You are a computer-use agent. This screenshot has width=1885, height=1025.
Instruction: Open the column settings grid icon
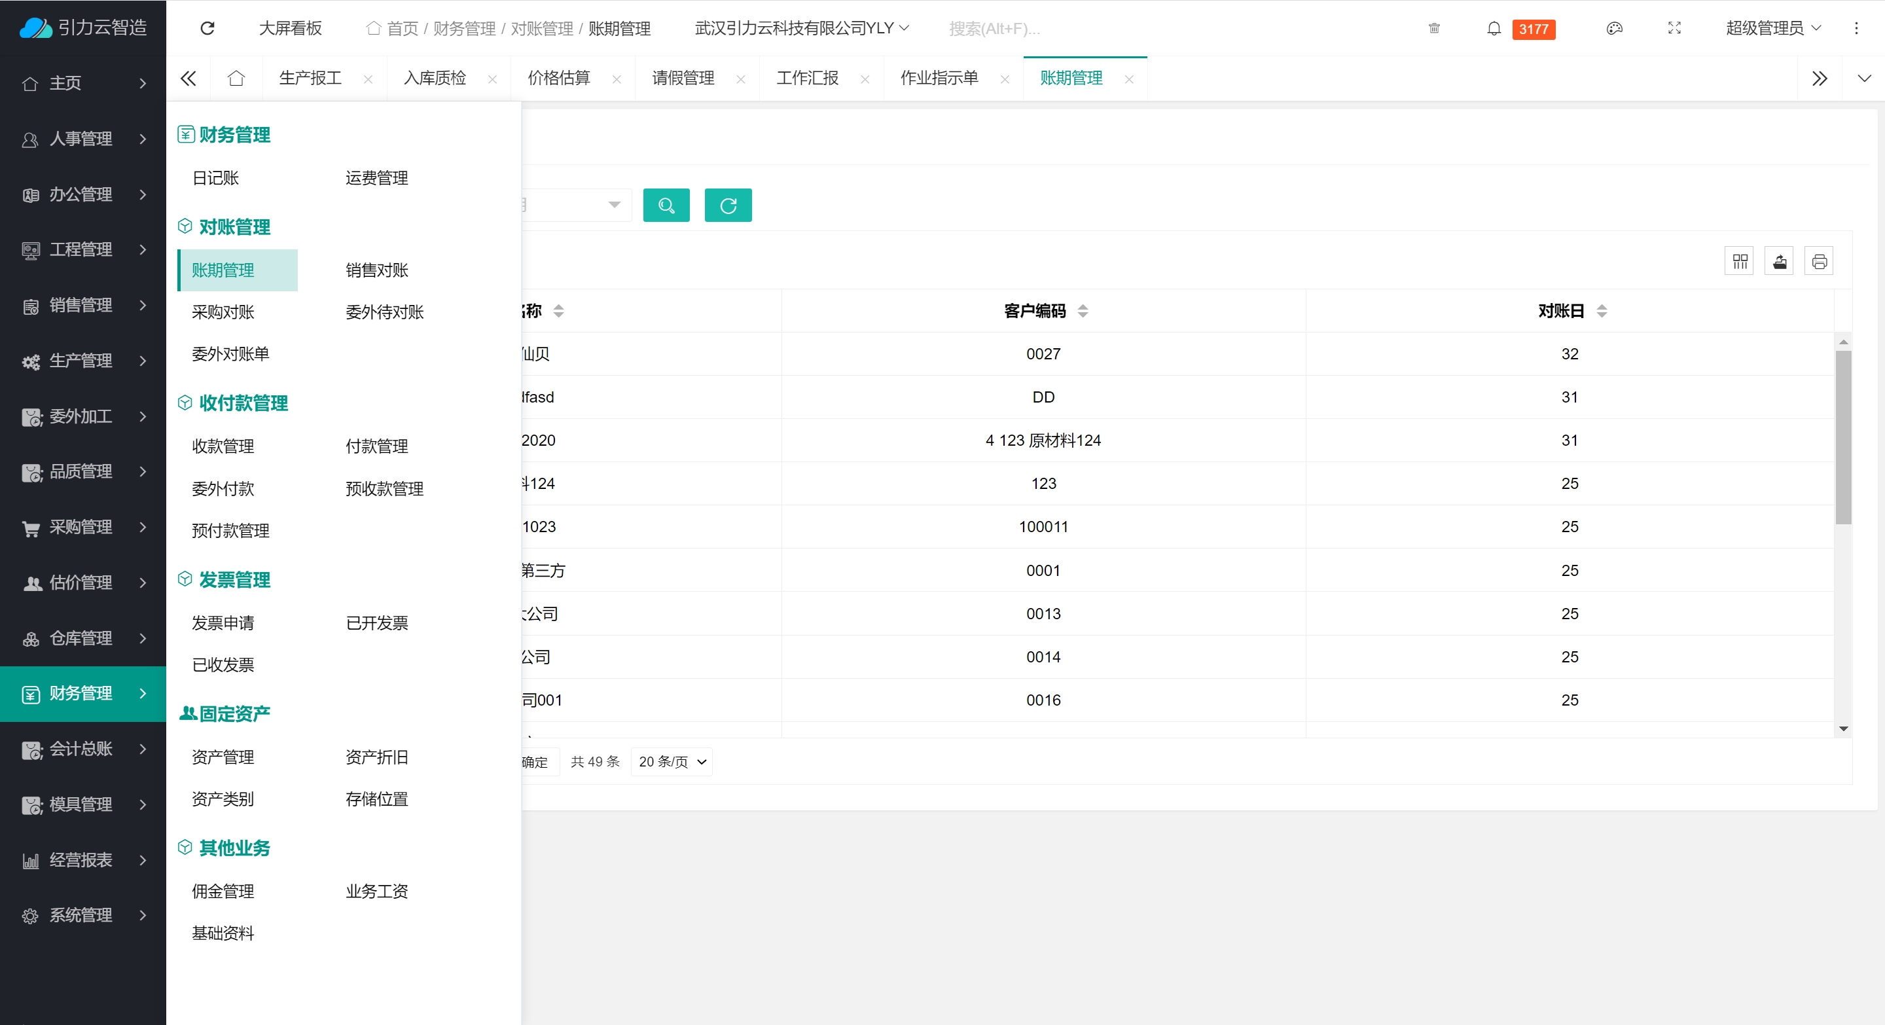click(1740, 261)
